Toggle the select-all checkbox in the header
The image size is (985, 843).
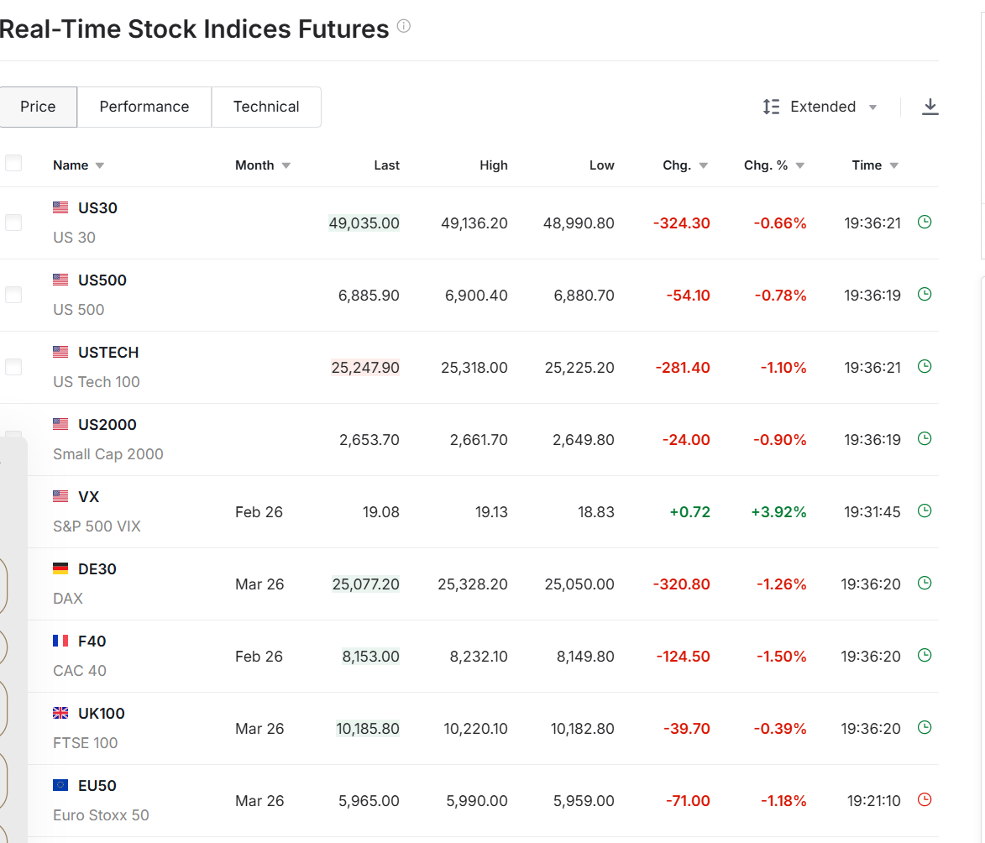click(x=13, y=164)
